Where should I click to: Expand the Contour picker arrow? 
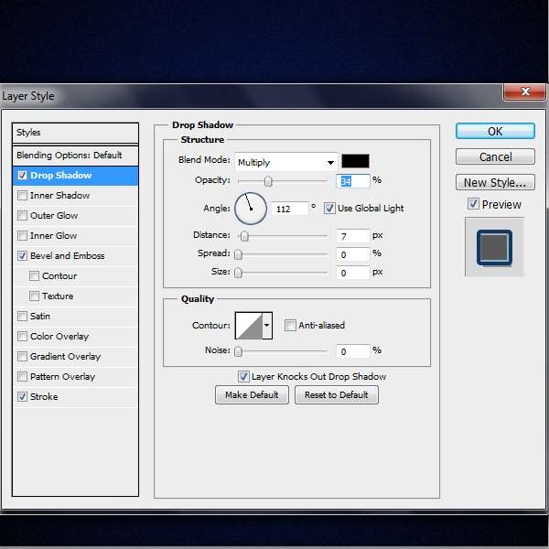pyautogui.click(x=267, y=325)
